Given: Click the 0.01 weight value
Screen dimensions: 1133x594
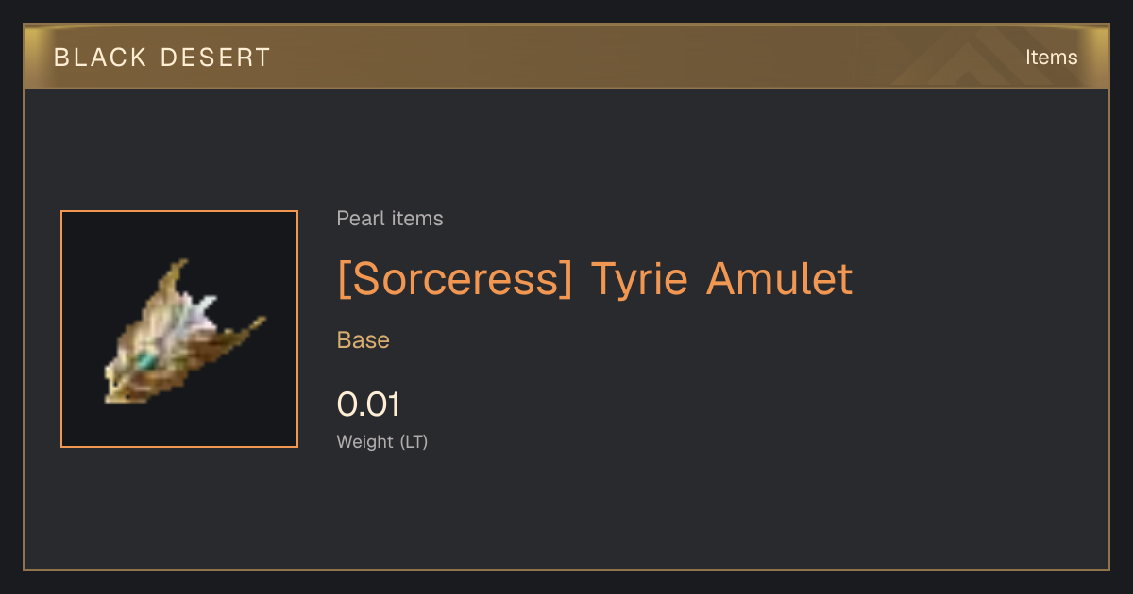Looking at the screenshot, I should pyautogui.click(x=368, y=404).
